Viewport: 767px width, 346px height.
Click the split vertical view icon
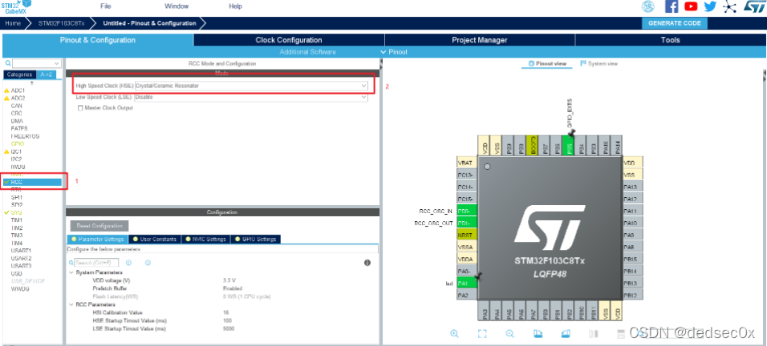(x=594, y=334)
